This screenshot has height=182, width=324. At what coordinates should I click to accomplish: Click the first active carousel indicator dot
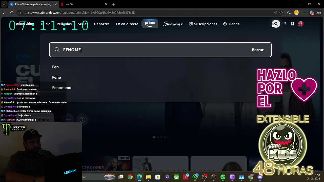click(x=154, y=137)
